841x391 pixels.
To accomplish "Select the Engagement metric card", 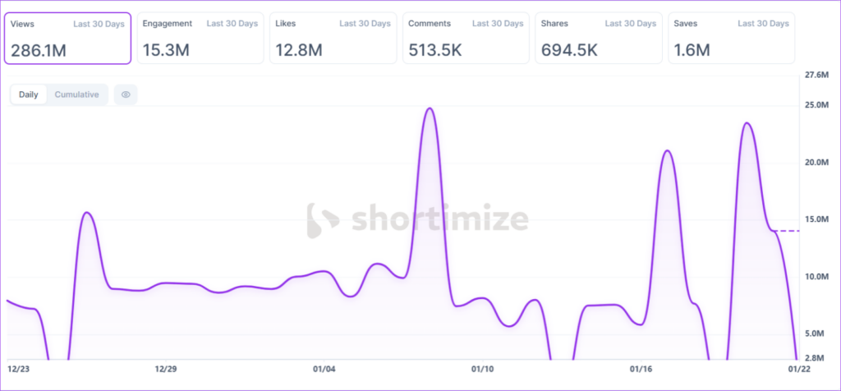I will click(x=200, y=38).
